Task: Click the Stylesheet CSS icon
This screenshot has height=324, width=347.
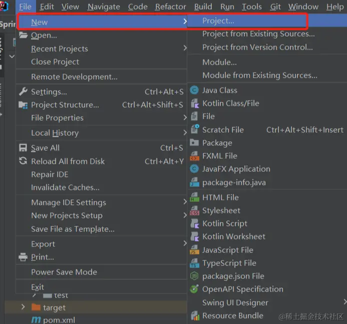Action: [194, 210]
